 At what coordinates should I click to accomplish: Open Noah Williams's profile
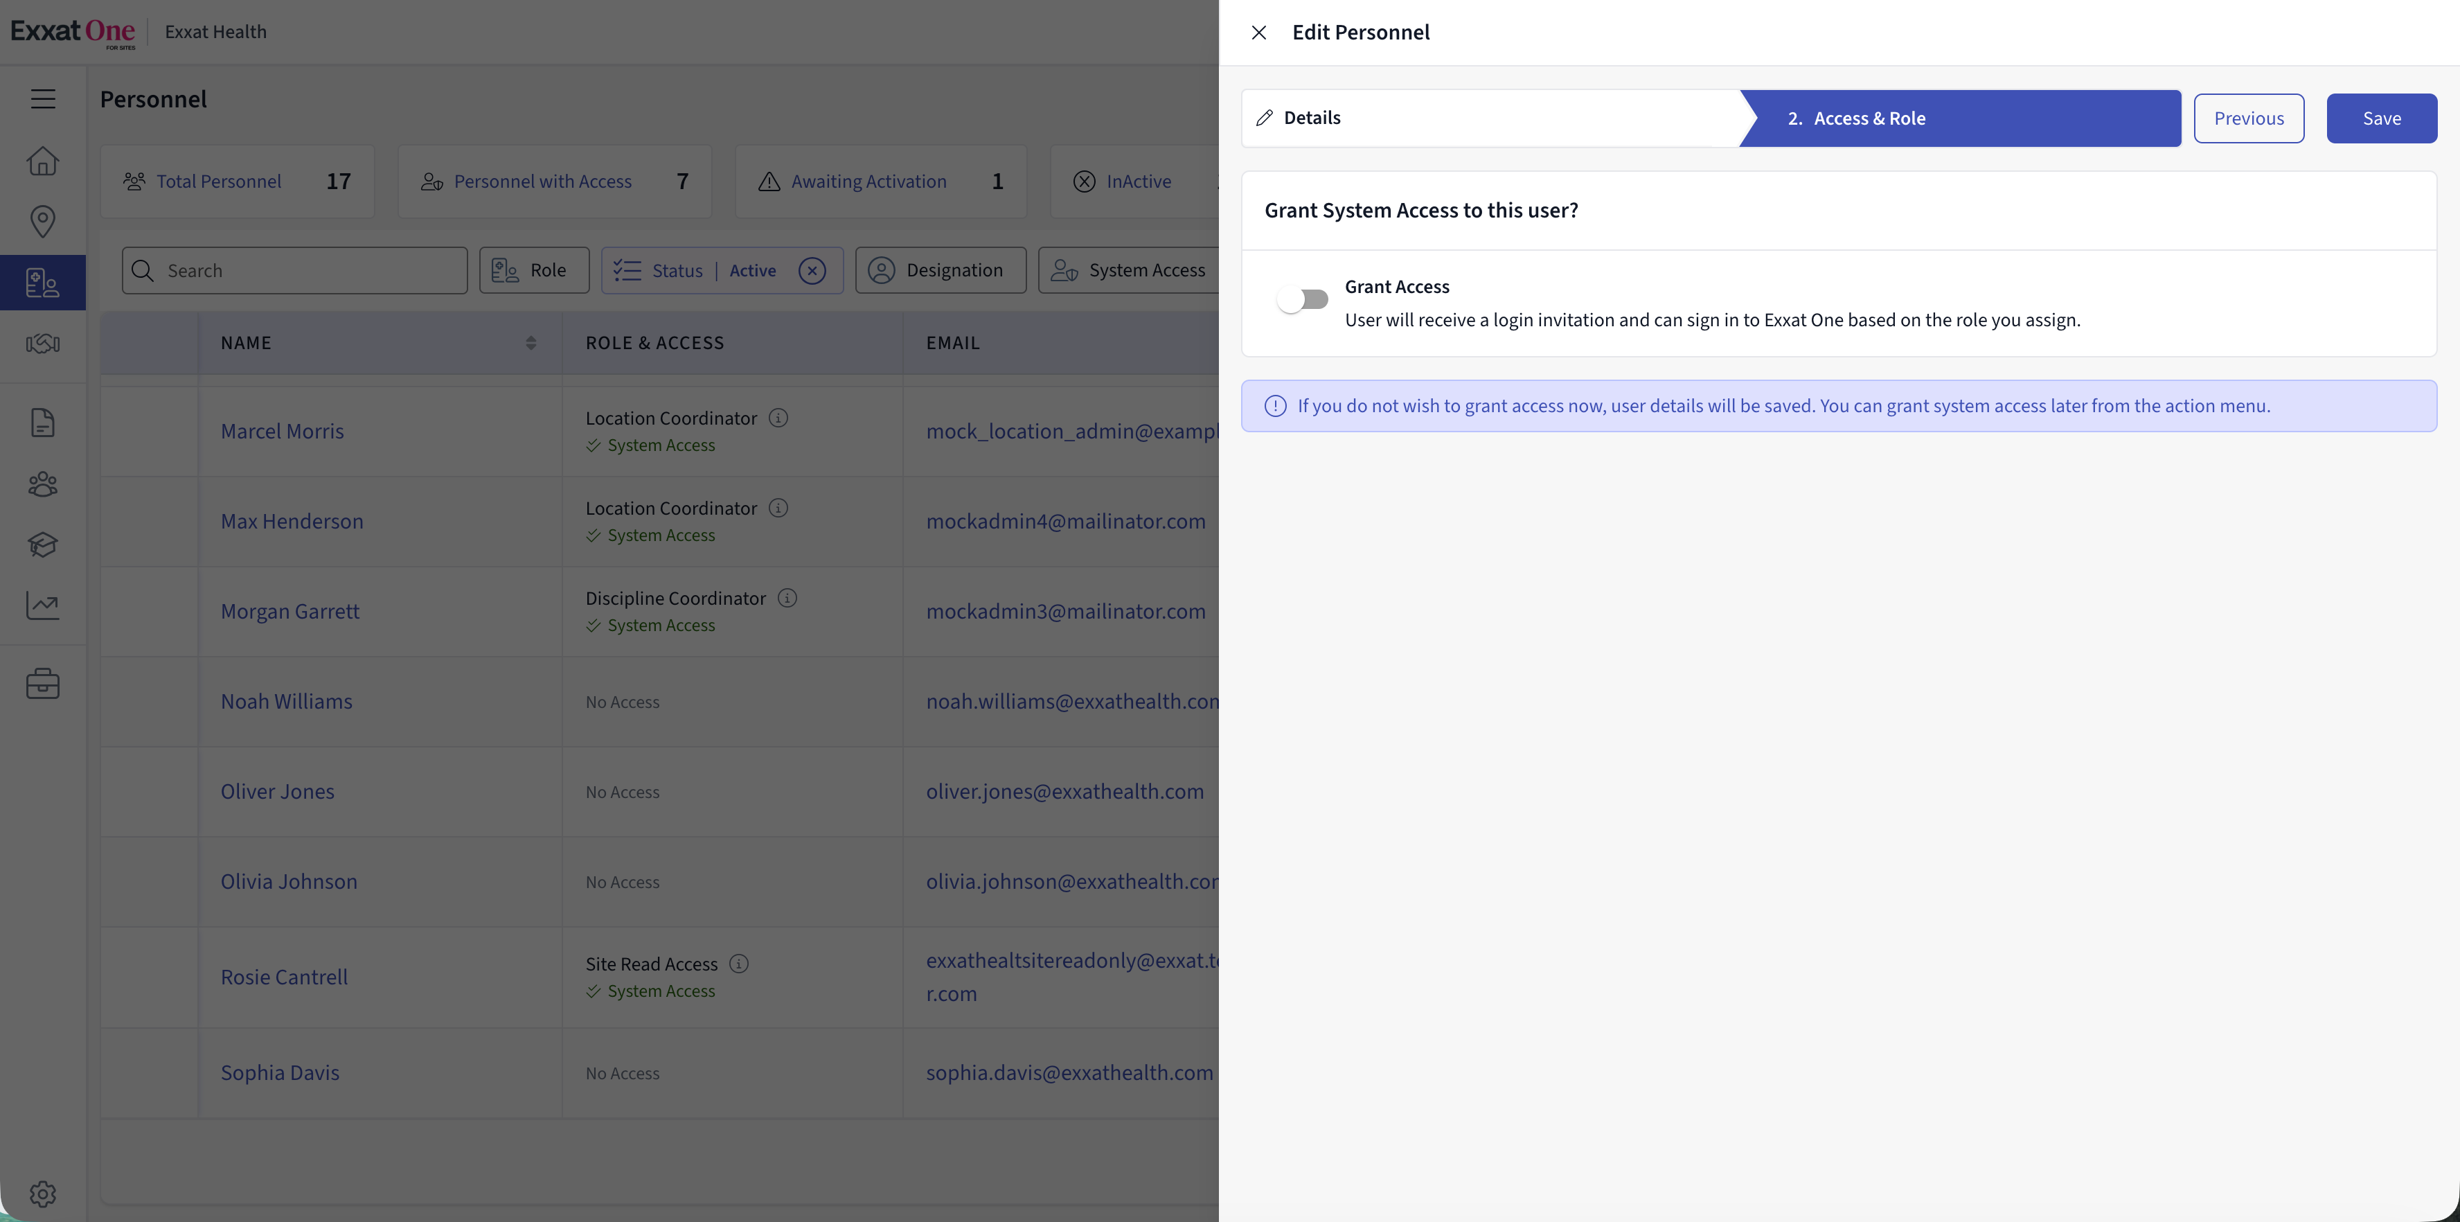(285, 701)
